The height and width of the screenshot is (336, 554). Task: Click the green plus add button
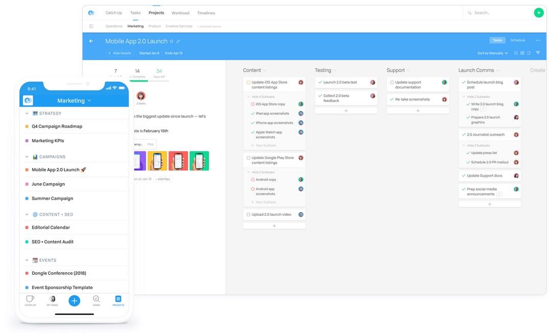pos(539,13)
